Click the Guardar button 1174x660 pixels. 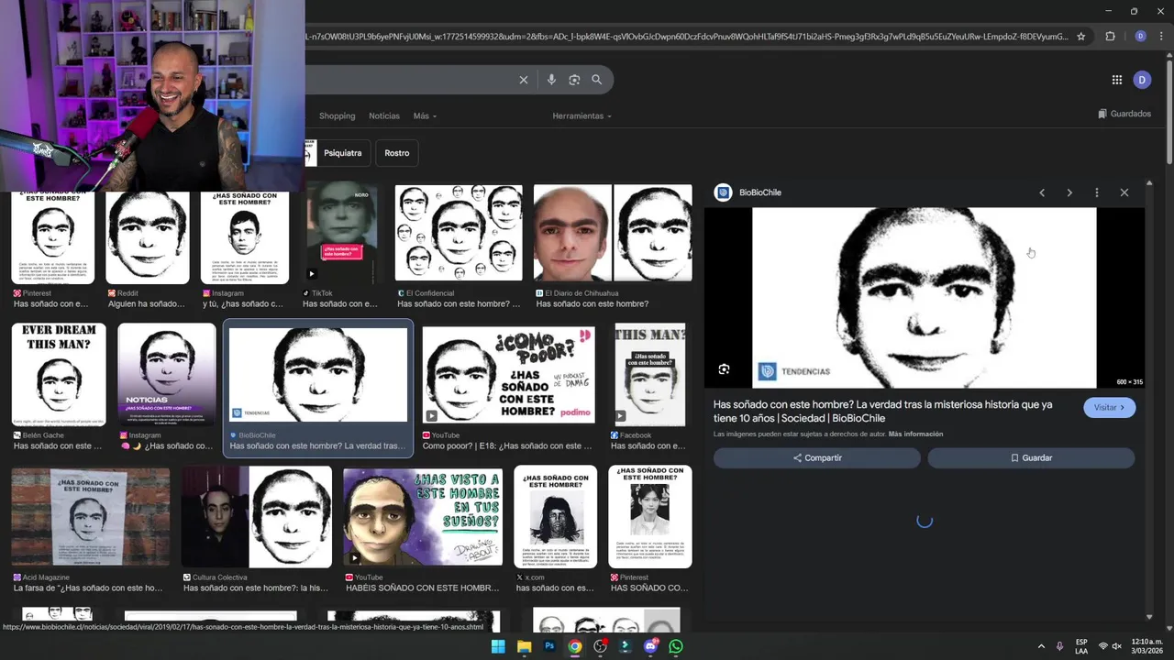1031,457
